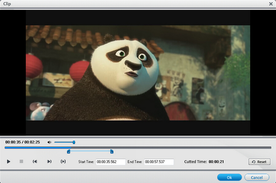Click the video preview frame
Viewport: 276px width, 183px height.
[138, 73]
